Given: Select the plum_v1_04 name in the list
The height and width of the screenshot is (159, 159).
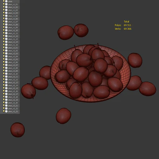Looking at the screenshot, I should click(13, 13).
